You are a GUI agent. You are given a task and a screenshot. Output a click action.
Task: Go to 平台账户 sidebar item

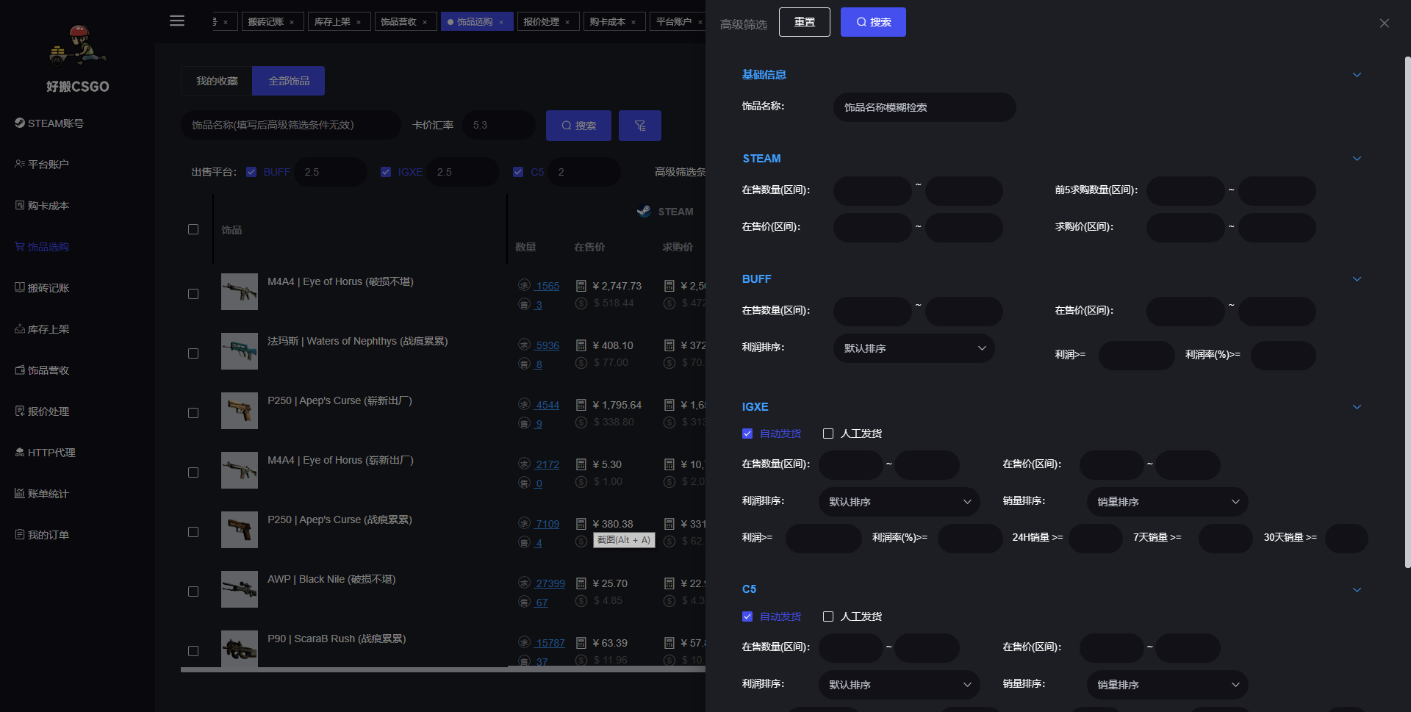(42, 165)
